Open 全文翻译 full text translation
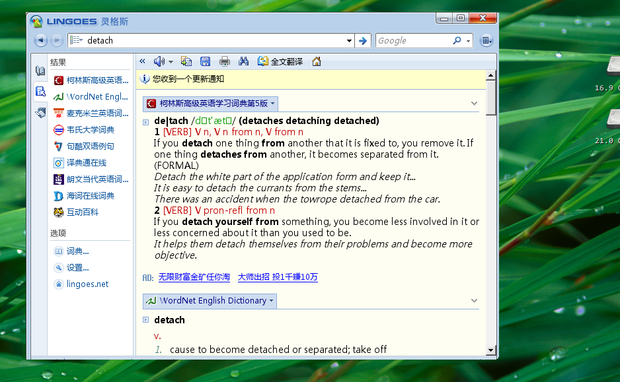This screenshot has height=382, width=620. [280, 61]
